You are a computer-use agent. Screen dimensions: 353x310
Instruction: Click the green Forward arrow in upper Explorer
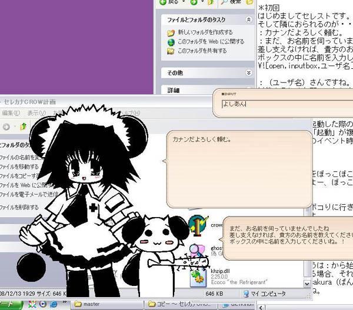point(194,2)
